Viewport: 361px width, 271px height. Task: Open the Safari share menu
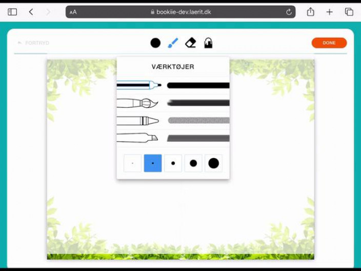[310, 12]
